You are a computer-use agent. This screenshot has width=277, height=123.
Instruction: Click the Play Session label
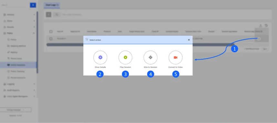click(x=125, y=67)
